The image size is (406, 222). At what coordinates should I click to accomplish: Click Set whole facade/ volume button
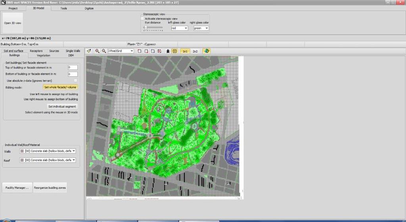tap(60, 87)
